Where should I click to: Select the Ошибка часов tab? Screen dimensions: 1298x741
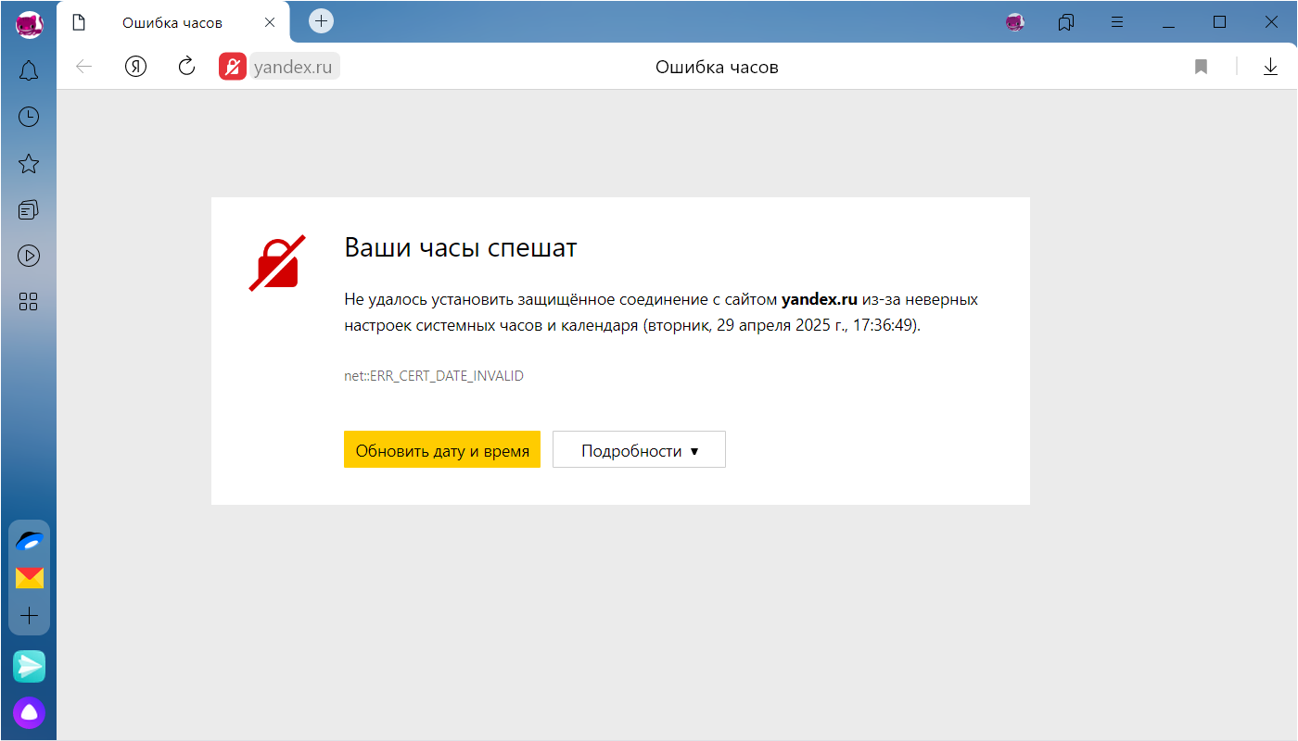174,22
